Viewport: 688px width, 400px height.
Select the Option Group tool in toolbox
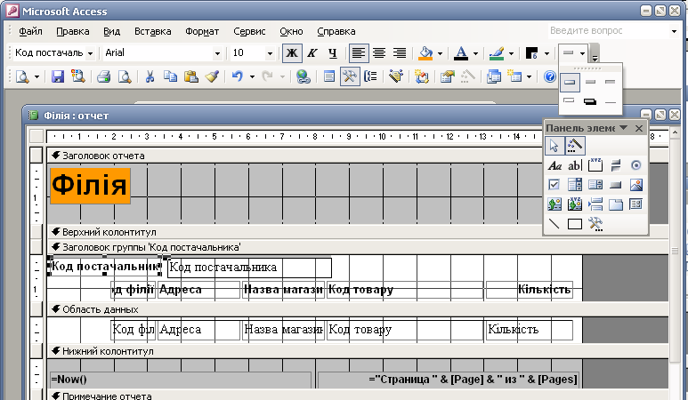(595, 164)
